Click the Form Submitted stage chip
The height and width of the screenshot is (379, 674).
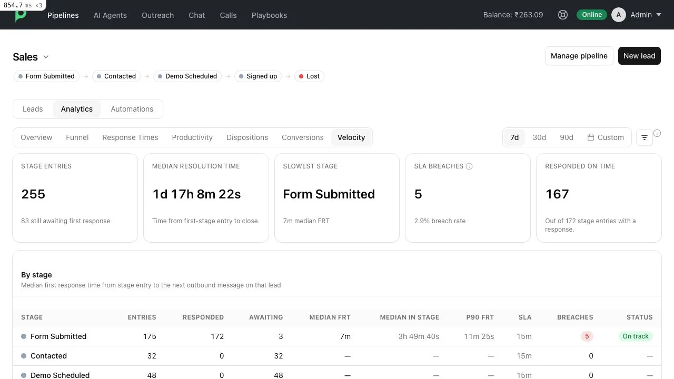[x=46, y=76]
